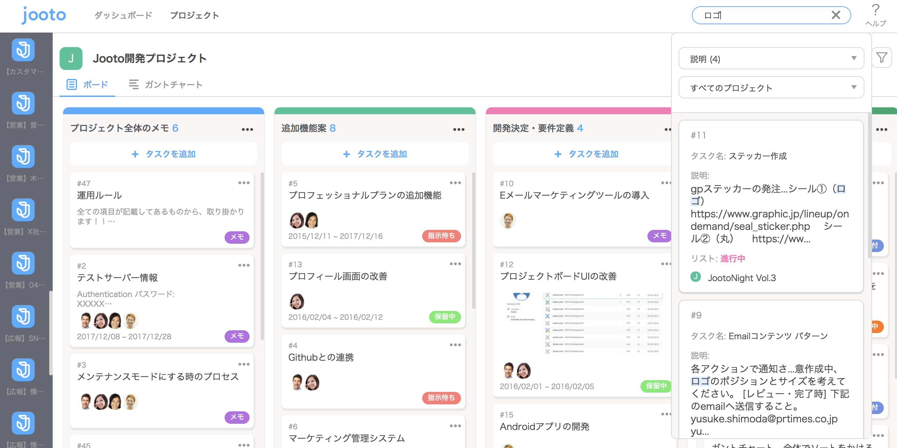Open menu for 追加機能案 list
897x448 pixels.
459,129
